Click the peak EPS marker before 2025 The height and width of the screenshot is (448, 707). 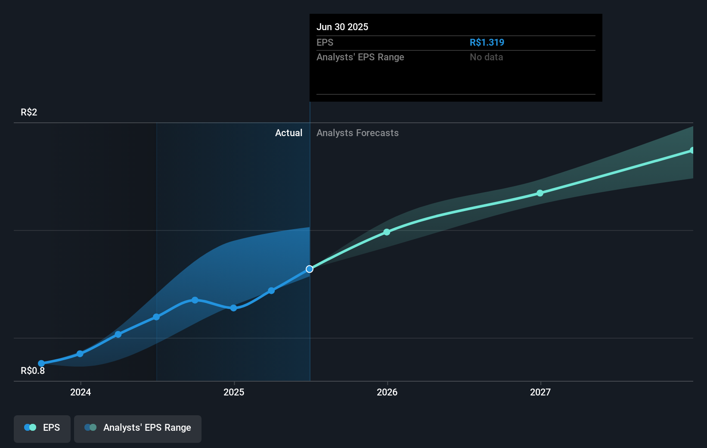tap(195, 300)
